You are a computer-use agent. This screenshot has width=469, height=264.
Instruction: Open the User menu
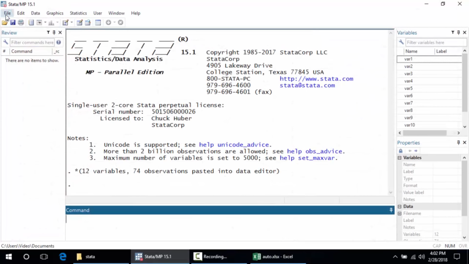tap(98, 13)
